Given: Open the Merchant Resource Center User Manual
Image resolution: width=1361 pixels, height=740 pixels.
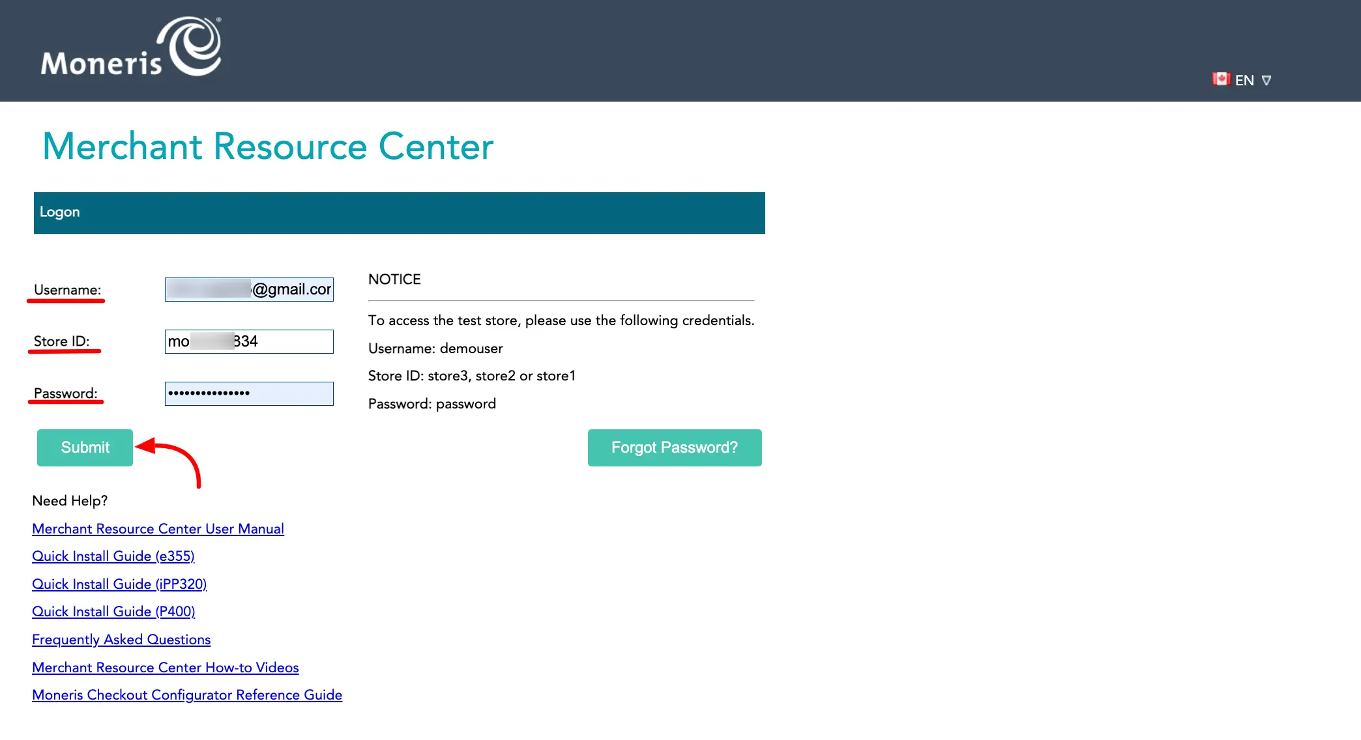Looking at the screenshot, I should 158,529.
